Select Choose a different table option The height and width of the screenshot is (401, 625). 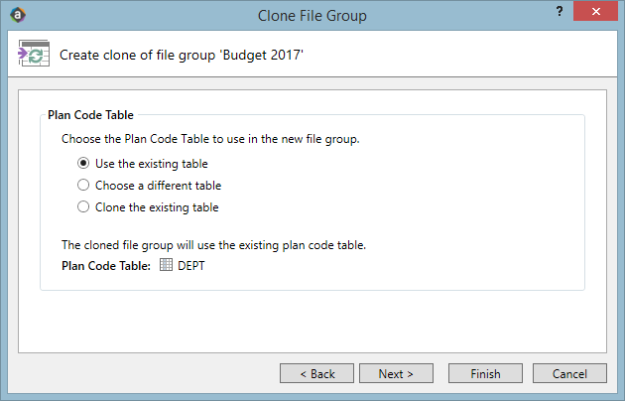click(83, 185)
